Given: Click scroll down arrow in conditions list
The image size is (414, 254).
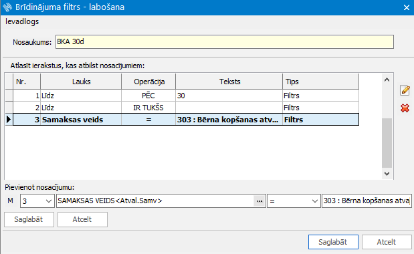Looking at the screenshot, I should (387, 174).
